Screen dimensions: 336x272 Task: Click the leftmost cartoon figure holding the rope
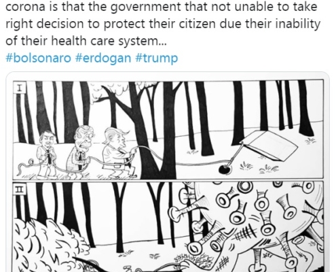coord(47,154)
